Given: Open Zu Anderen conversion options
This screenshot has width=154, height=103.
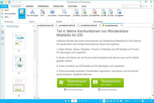Looking at the screenshot, I should [x=119, y=13].
